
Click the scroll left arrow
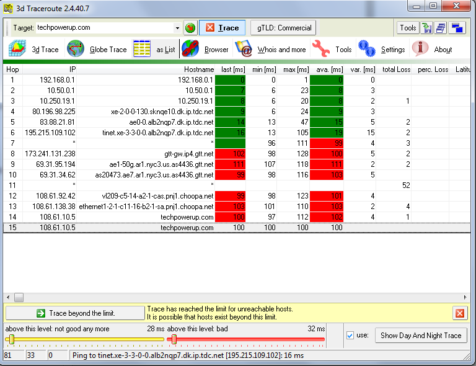(x=8, y=297)
